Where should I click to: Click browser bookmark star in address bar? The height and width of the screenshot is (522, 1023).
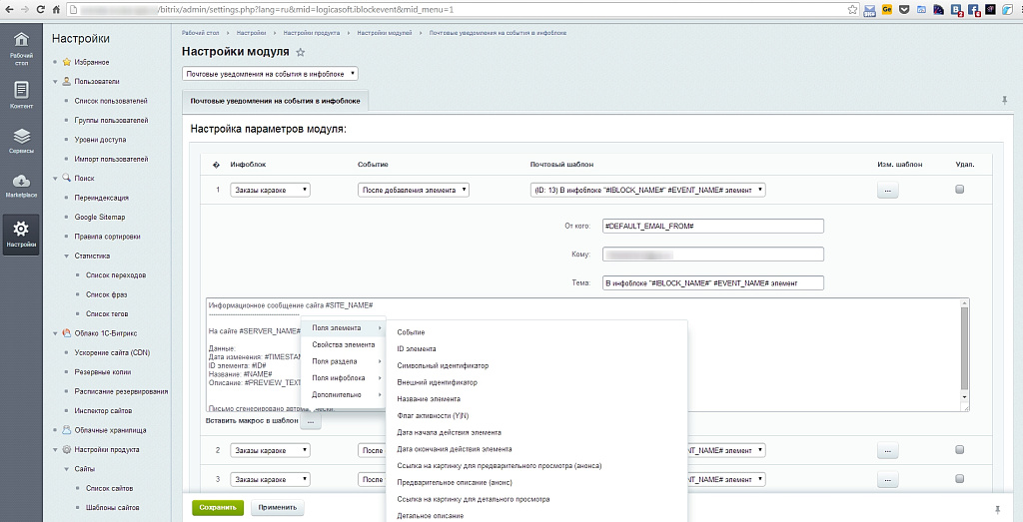point(851,9)
